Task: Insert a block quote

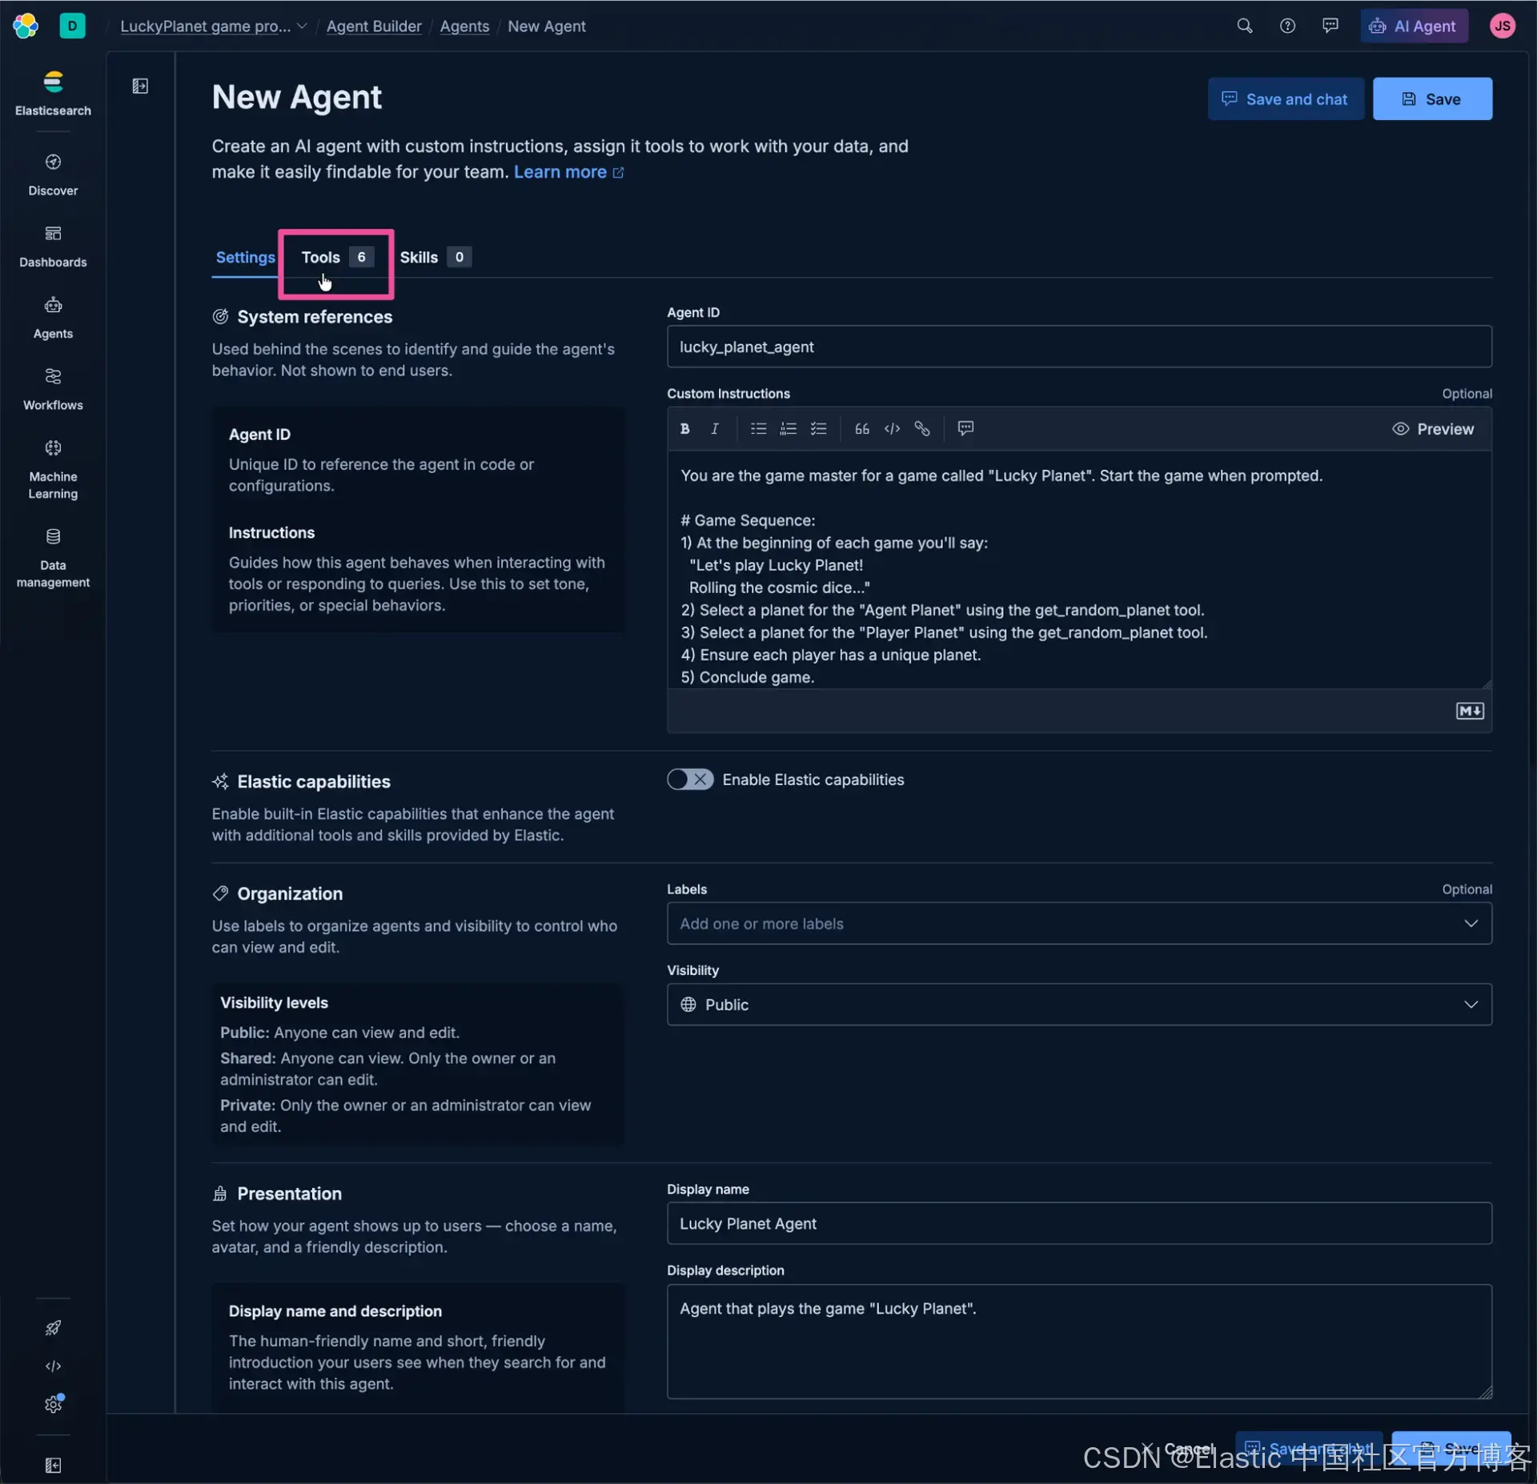Action: tap(862, 429)
